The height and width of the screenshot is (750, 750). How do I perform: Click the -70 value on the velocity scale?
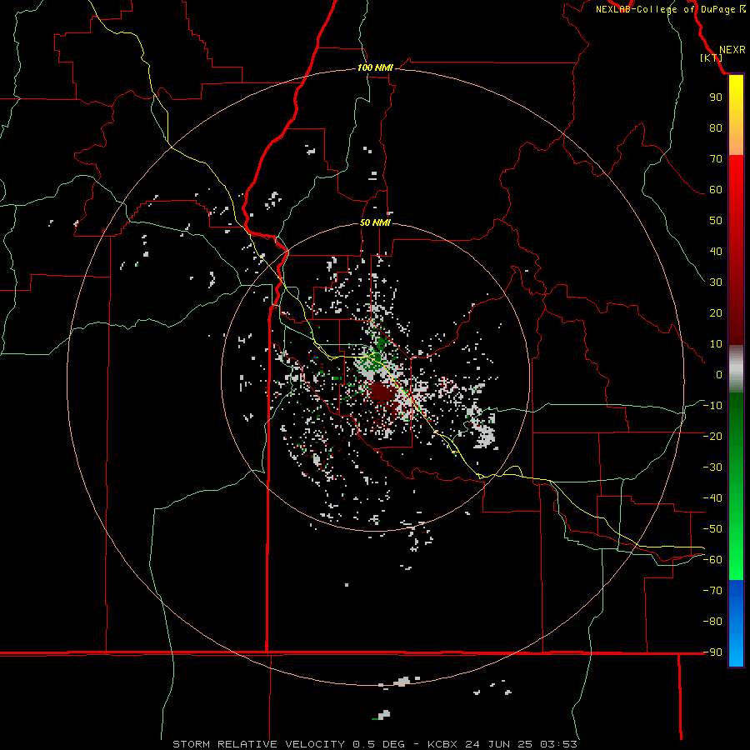pos(712,591)
